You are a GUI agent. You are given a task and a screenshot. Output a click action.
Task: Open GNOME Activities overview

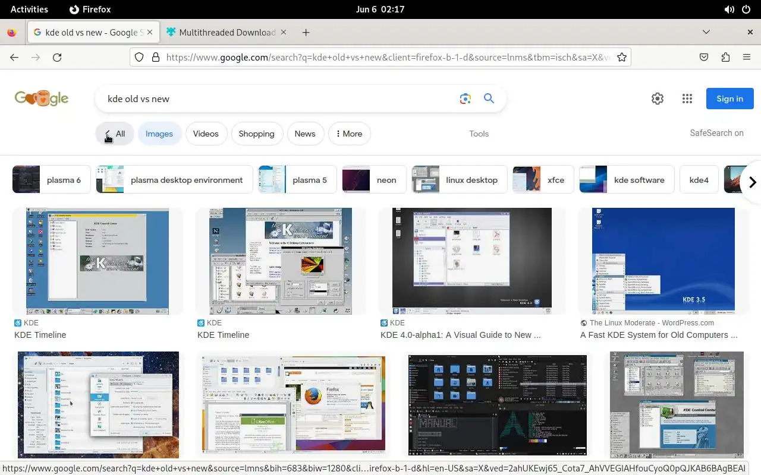pyautogui.click(x=29, y=9)
